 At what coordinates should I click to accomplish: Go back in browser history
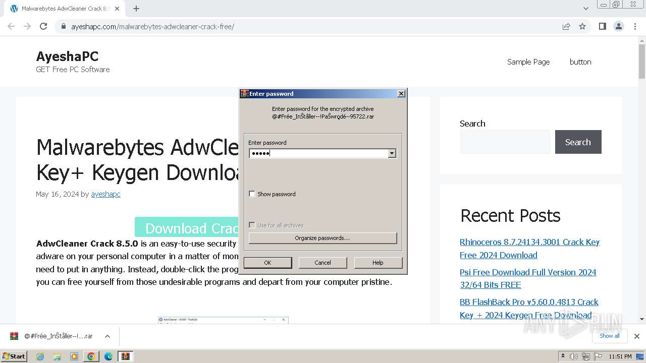coord(11,26)
